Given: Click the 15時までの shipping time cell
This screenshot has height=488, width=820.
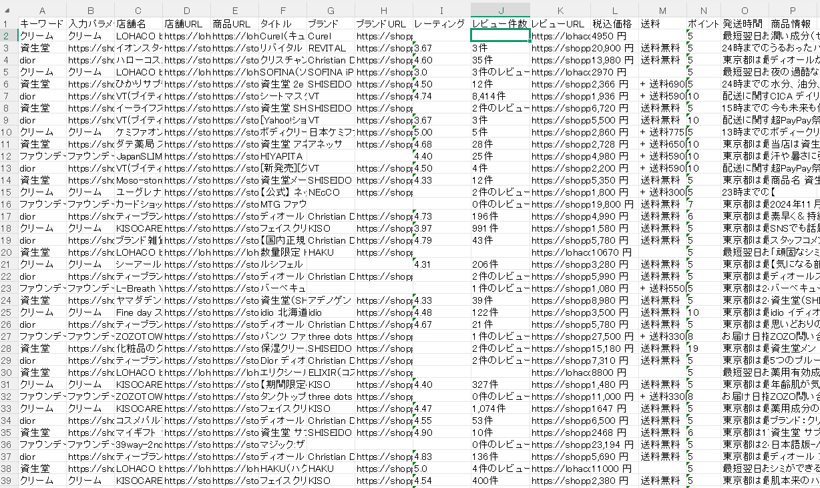Looking at the screenshot, I should tap(745, 108).
